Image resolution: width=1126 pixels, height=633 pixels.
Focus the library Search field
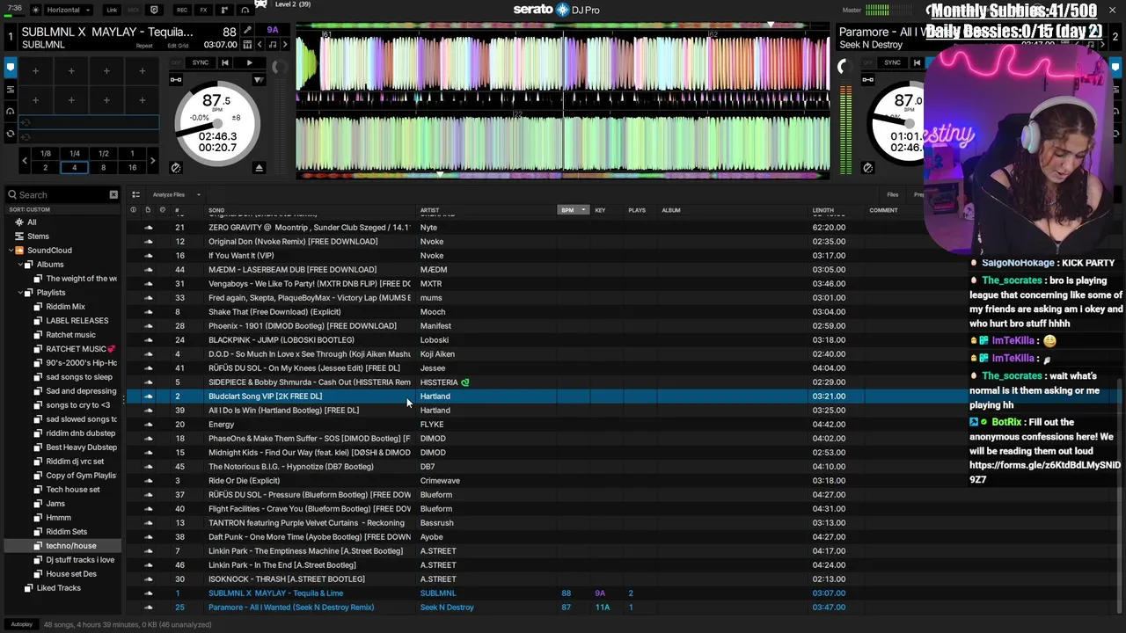click(62, 194)
